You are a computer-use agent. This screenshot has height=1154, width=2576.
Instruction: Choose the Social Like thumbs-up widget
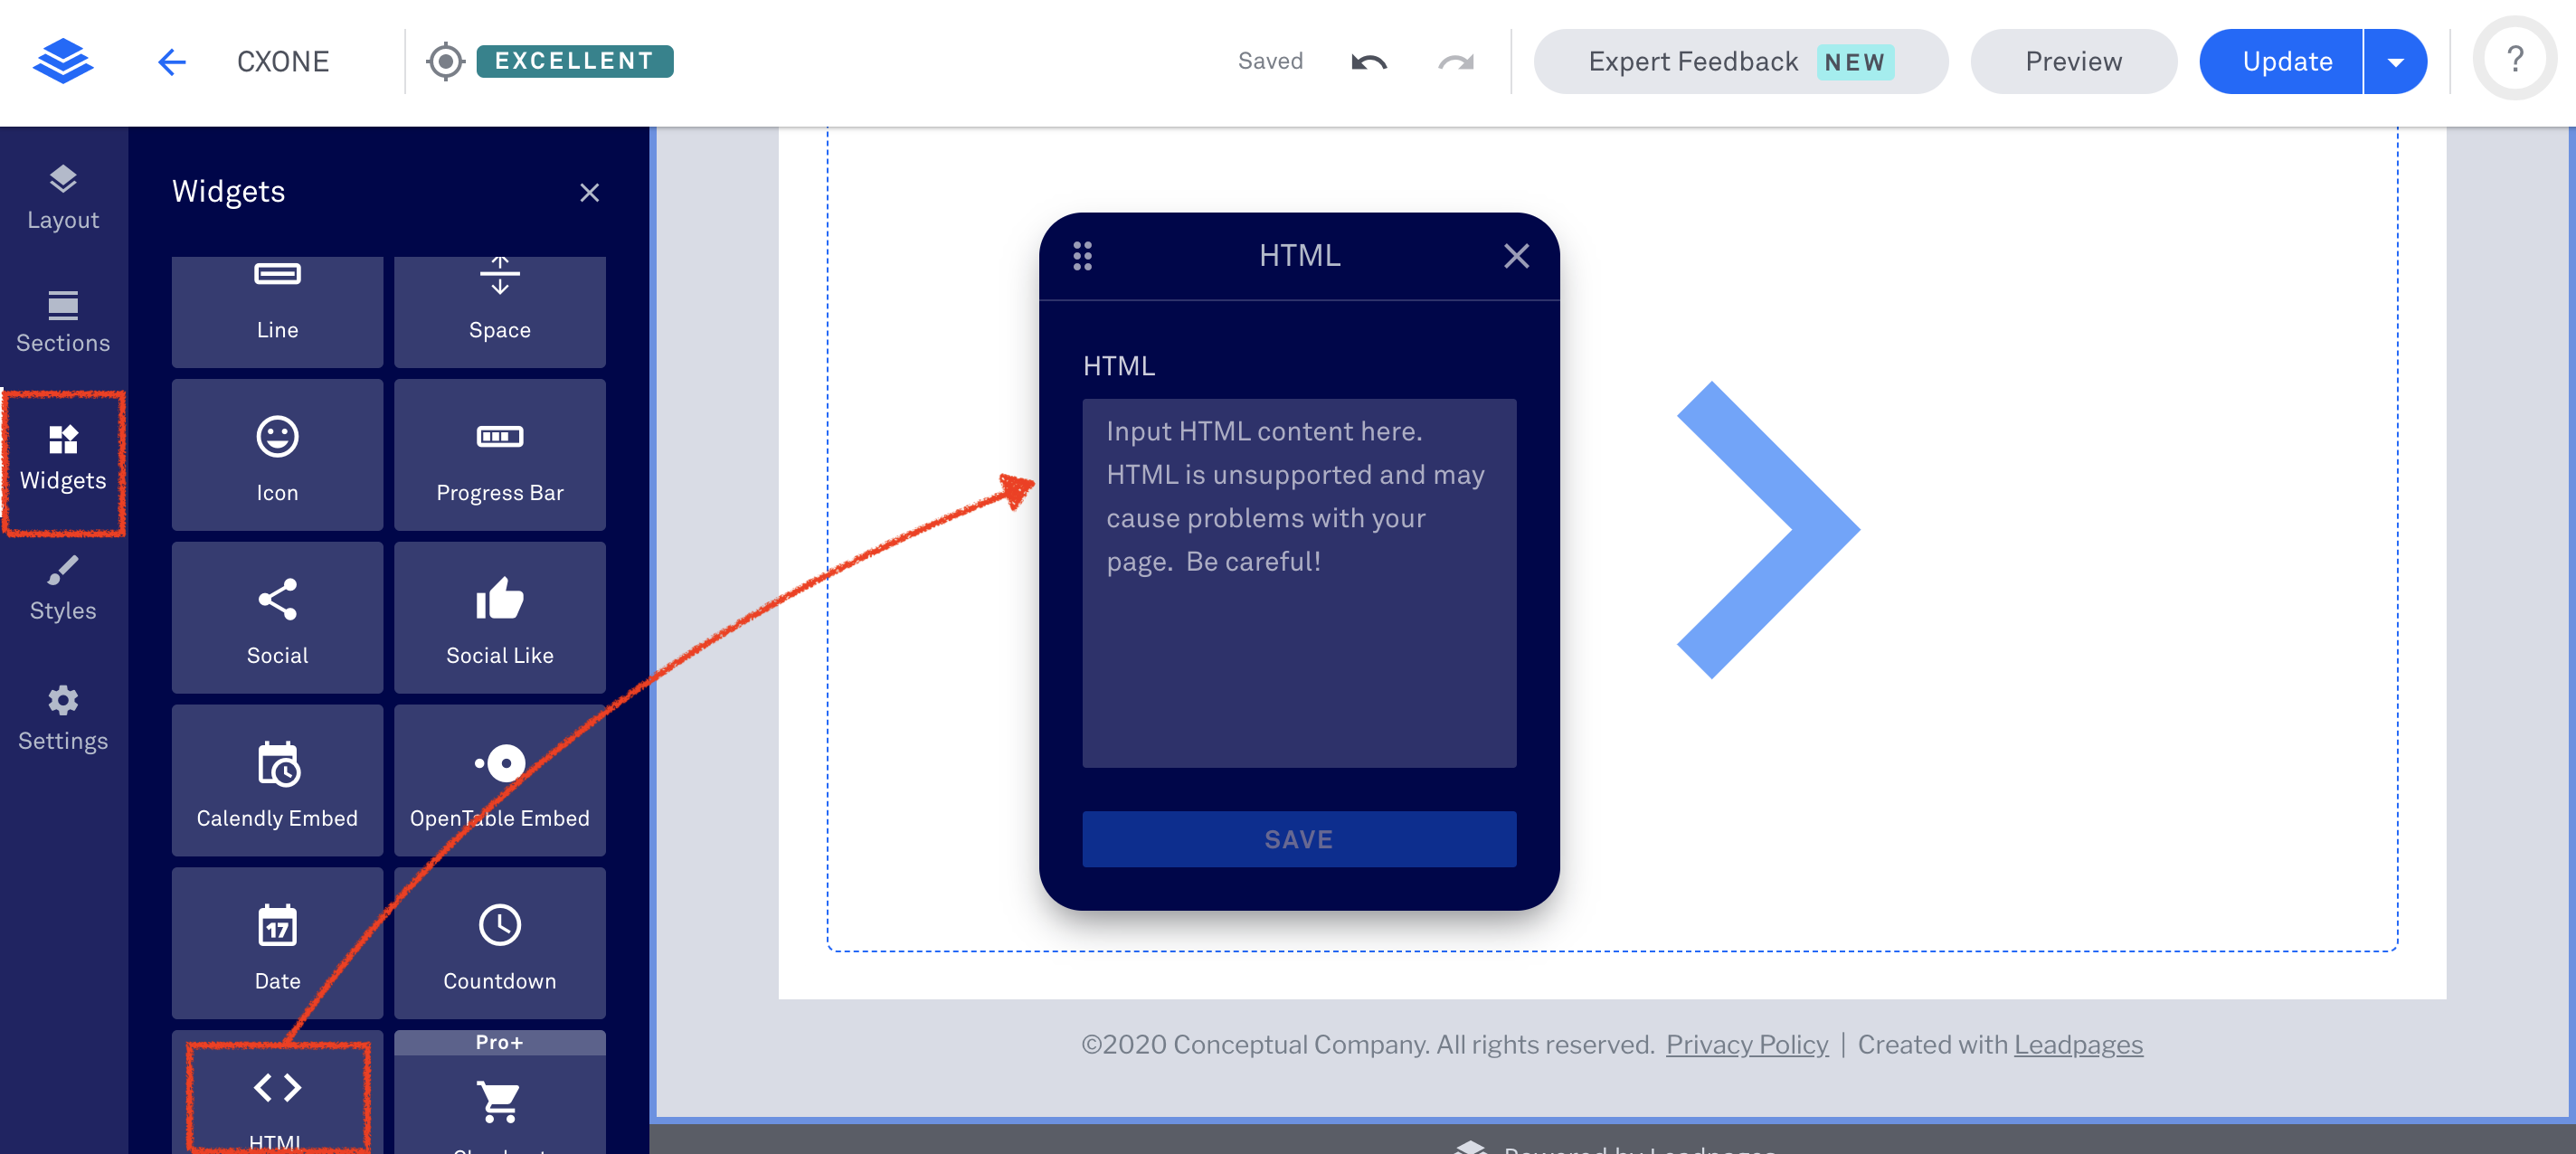point(499,618)
